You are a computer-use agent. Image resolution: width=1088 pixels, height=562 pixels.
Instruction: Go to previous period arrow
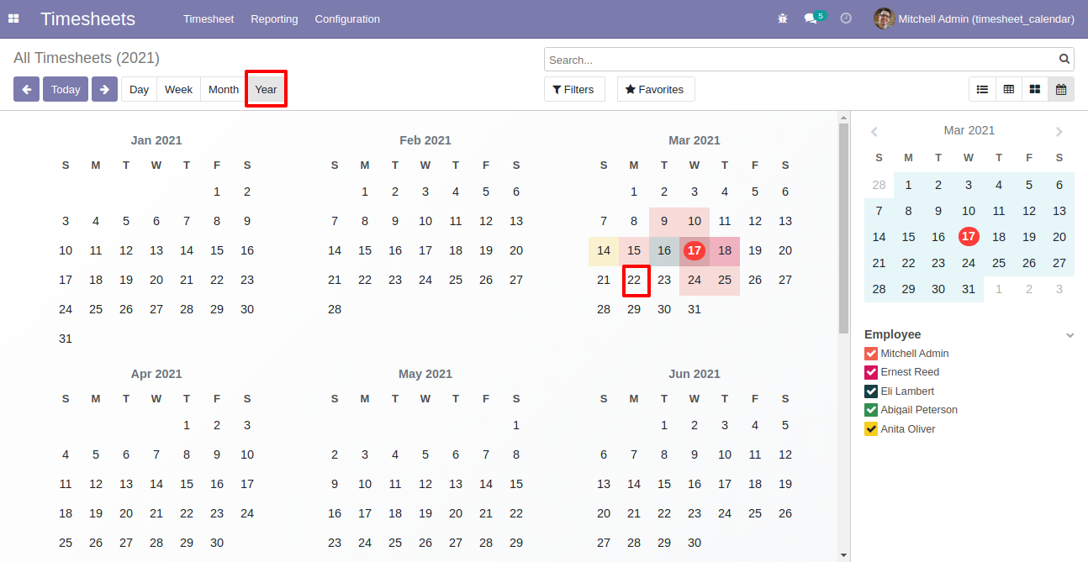coord(26,89)
